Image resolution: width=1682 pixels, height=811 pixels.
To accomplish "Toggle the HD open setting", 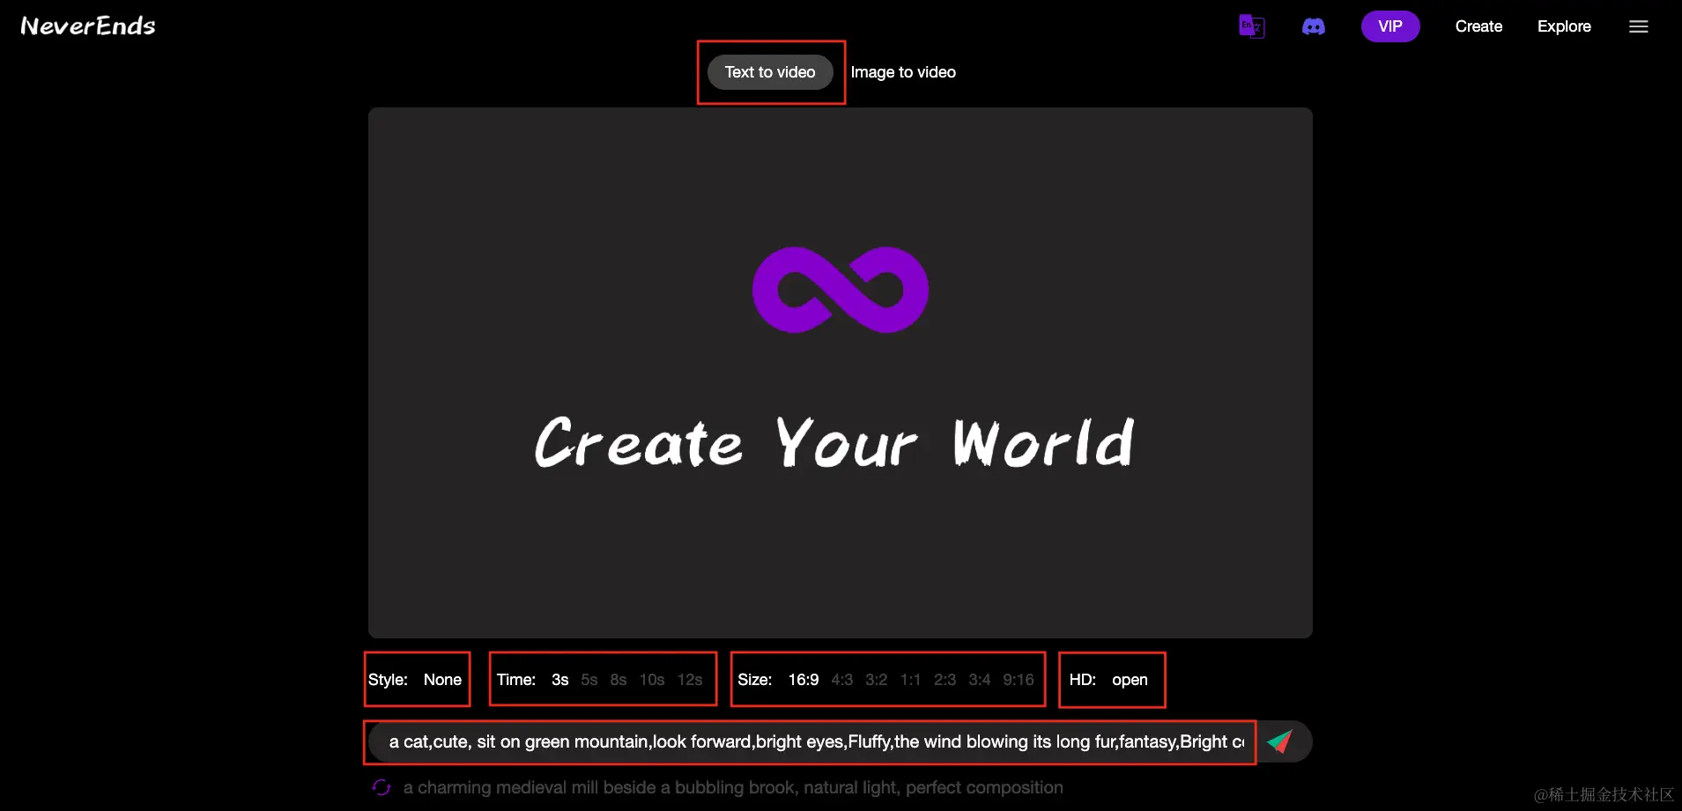I will click(1130, 680).
